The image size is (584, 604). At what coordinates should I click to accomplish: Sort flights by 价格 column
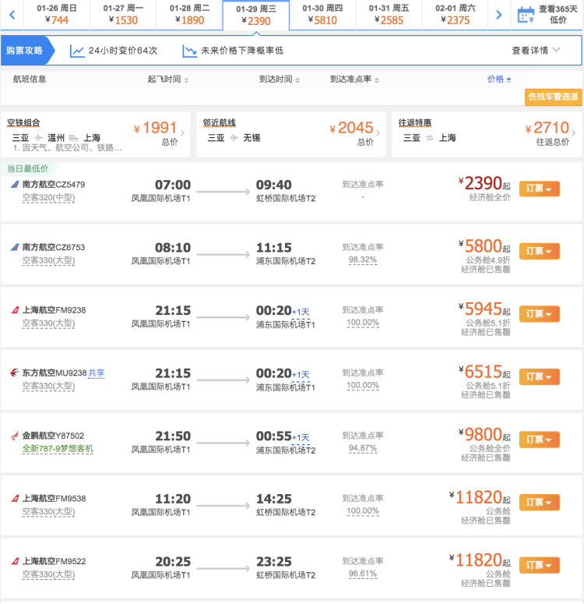point(499,79)
